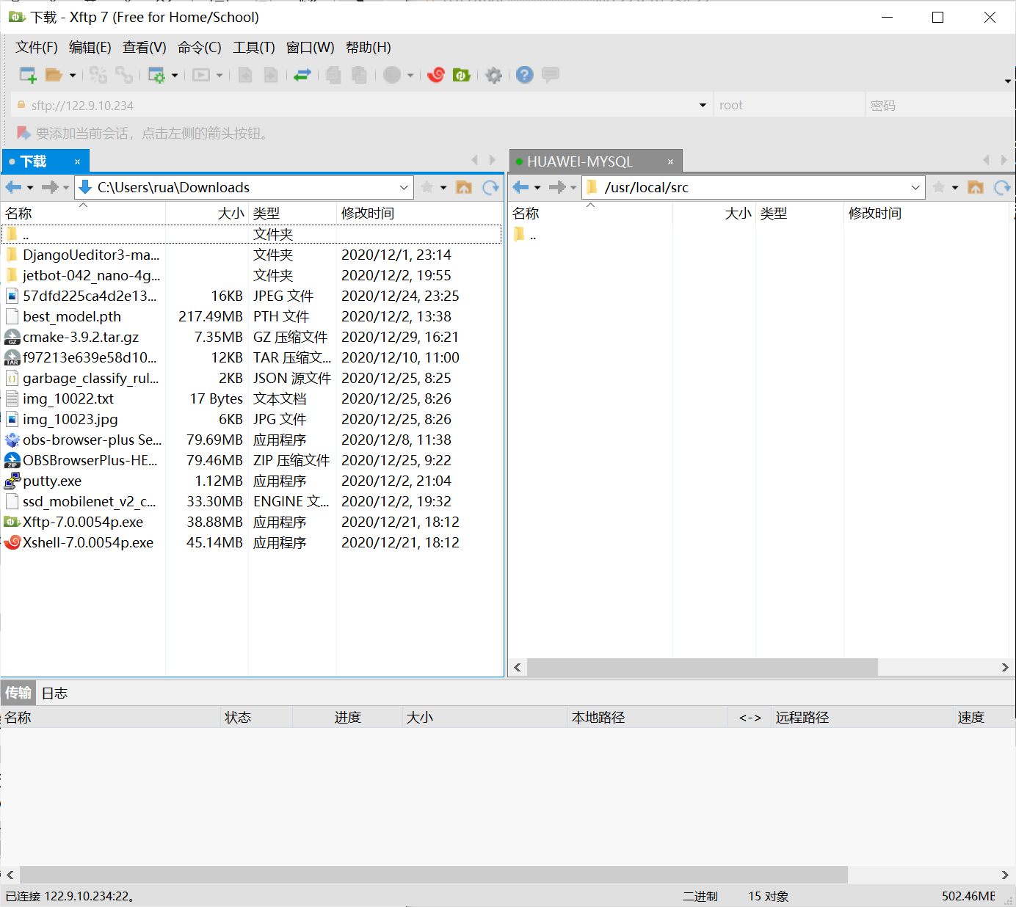
Task: Expand the local path C:\Users\rua\Downloads dropdown
Action: pyautogui.click(x=404, y=187)
